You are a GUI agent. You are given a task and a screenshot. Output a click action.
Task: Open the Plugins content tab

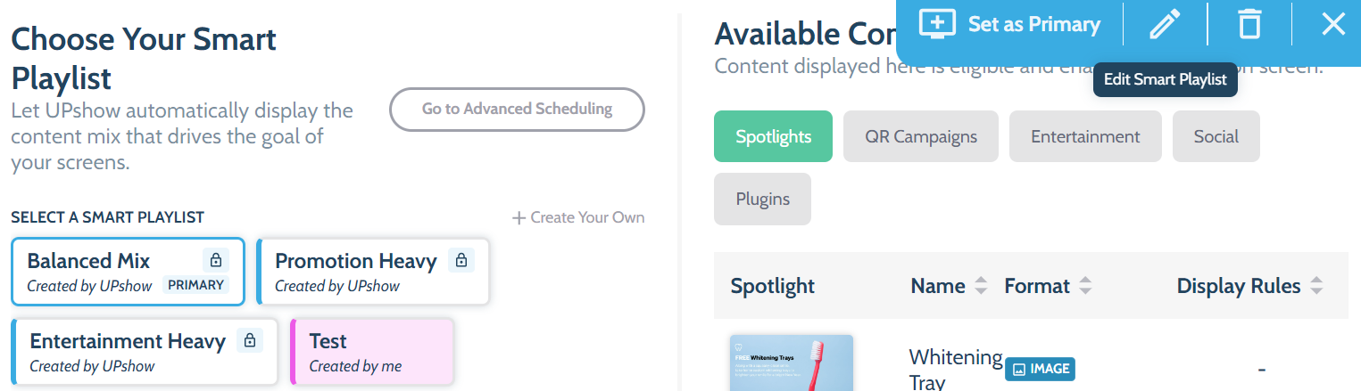(x=762, y=199)
